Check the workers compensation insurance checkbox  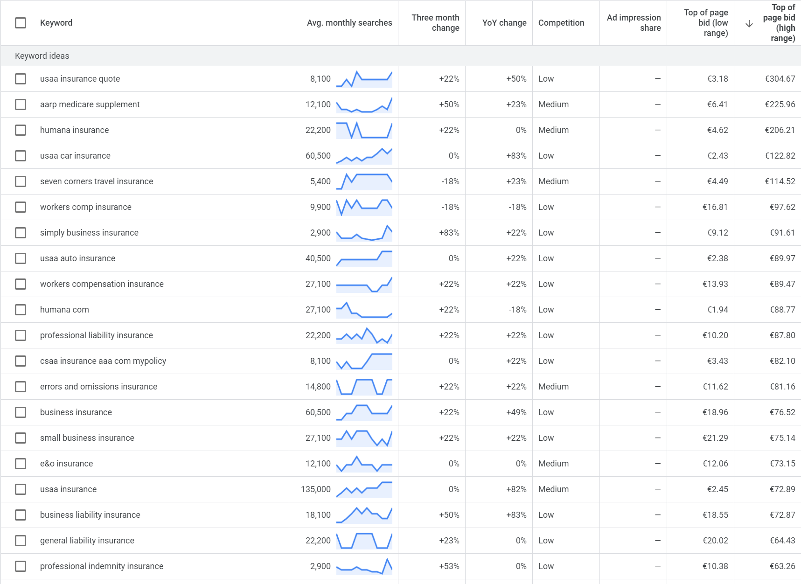click(x=21, y=284)
